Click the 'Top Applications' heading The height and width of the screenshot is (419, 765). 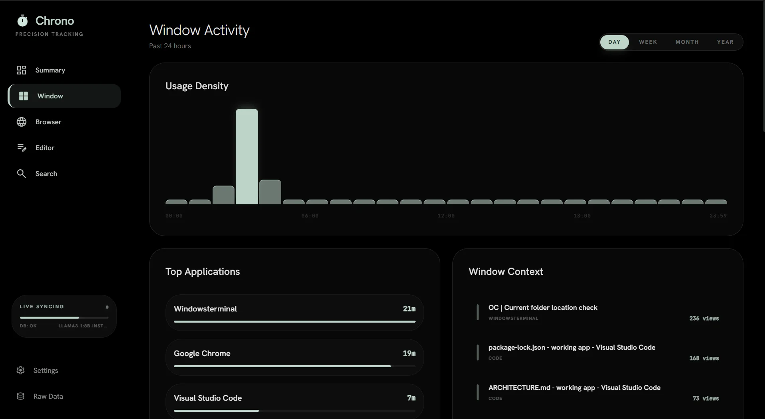[x=203, y=272]
